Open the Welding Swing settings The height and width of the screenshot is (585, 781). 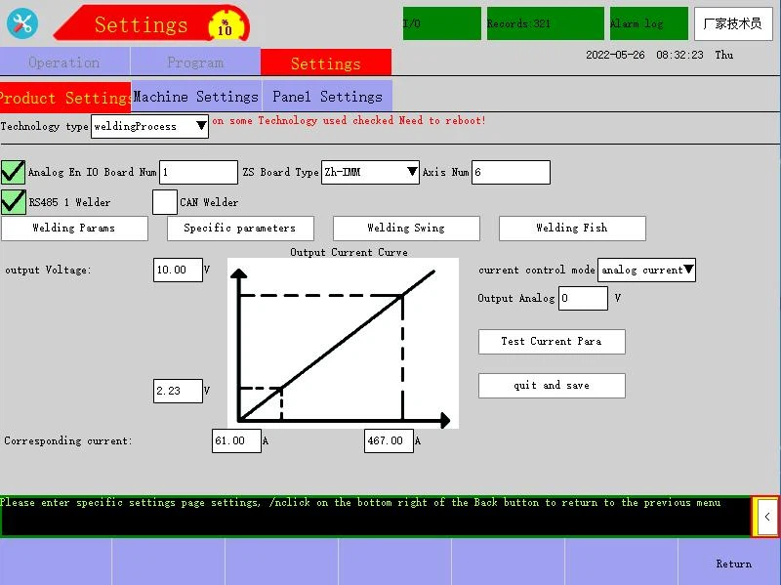(406, 228)
